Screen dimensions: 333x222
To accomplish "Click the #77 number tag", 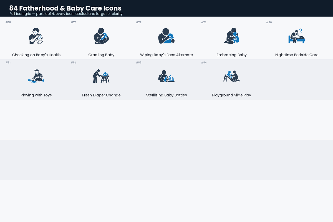I will (x=73, y=22).
